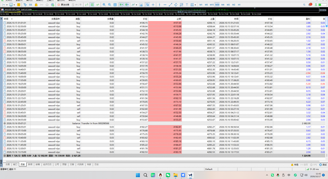The width and height of the screenshot is (328, 179).
Task: Tile chart windows with grid icon
Action: coord(115,5)
